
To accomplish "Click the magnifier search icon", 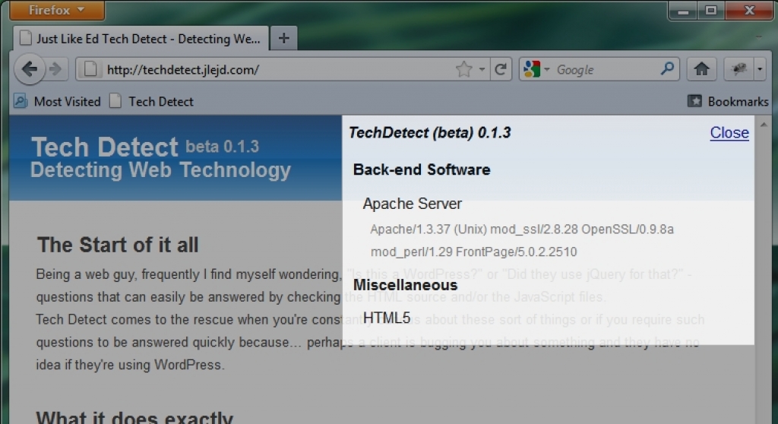I will click(668, 68).
